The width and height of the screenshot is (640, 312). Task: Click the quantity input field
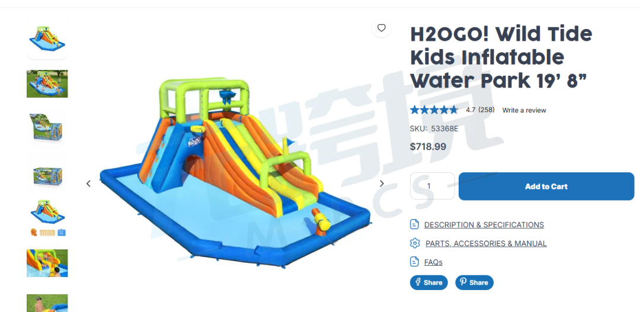point(432,186)
